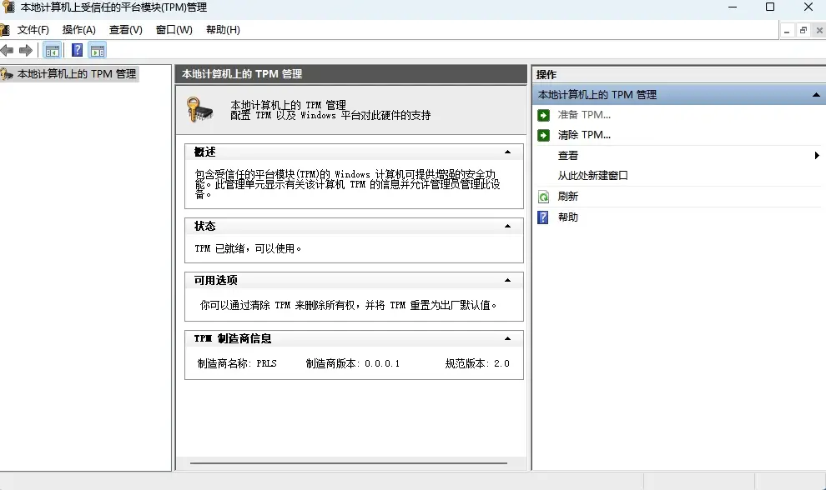The height and width of the screenshot is (490, 826).
Task: Click the 制造商名称: PRLS text
Action: pyautogui.click(x=237, y=363)
